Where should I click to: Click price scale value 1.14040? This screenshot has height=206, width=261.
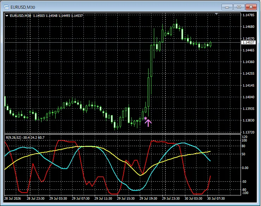[x=249, y=97]
